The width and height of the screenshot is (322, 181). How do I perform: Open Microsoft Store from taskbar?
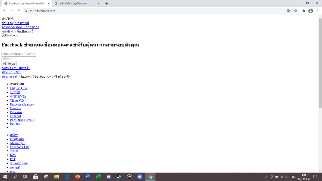tap(36, 177)
